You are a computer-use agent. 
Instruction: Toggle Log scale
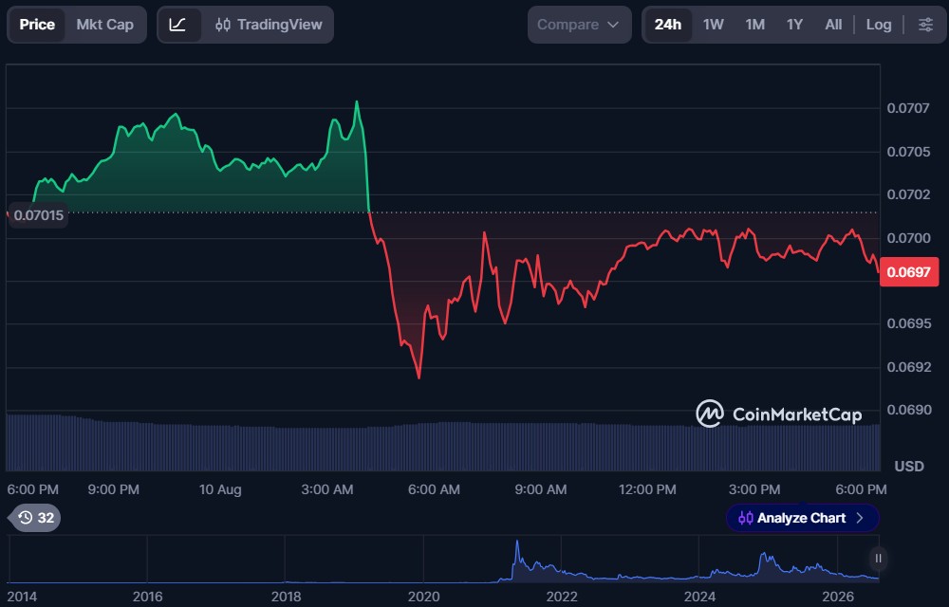[x=878, y=25]
